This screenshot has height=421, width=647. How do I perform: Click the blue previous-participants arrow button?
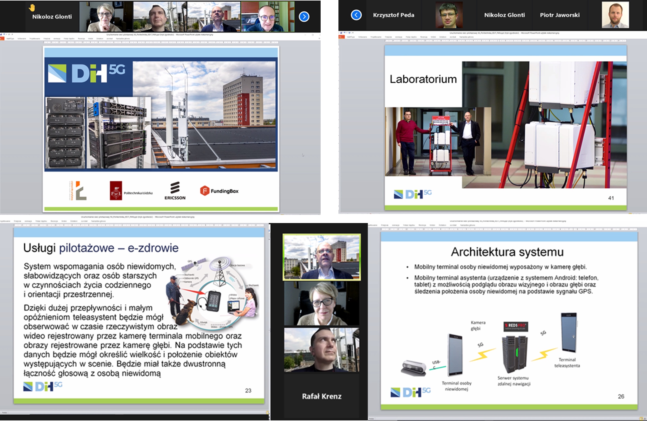click(x=356, y=15)
